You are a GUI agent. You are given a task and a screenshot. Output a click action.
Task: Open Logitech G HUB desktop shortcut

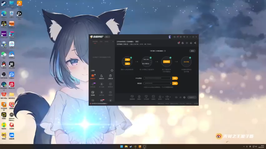[19, 15]
